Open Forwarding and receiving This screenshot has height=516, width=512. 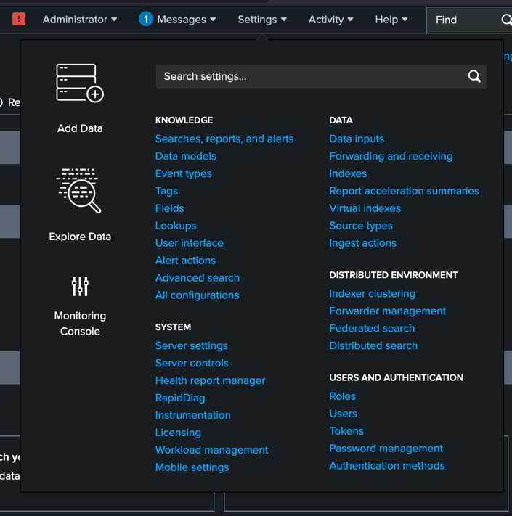(391, 156)
